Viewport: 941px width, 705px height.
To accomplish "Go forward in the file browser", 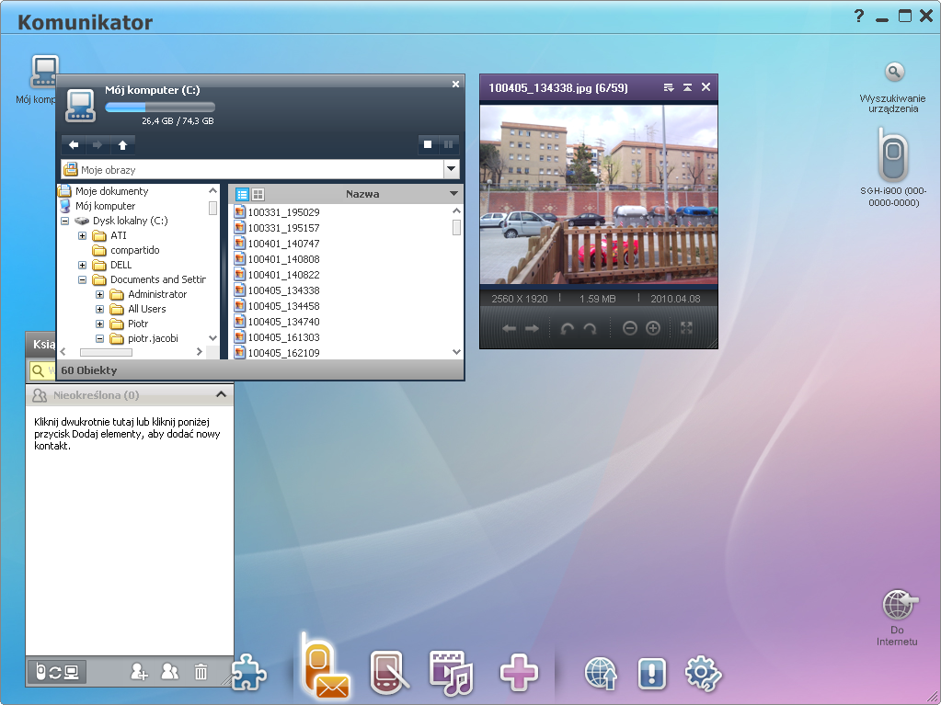I will pos(98,145).
